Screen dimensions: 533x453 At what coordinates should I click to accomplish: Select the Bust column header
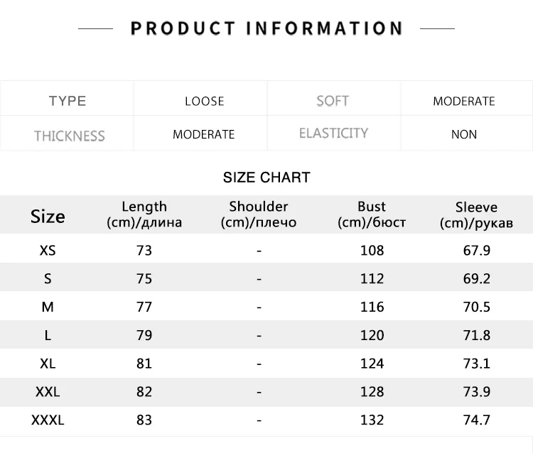372,214
